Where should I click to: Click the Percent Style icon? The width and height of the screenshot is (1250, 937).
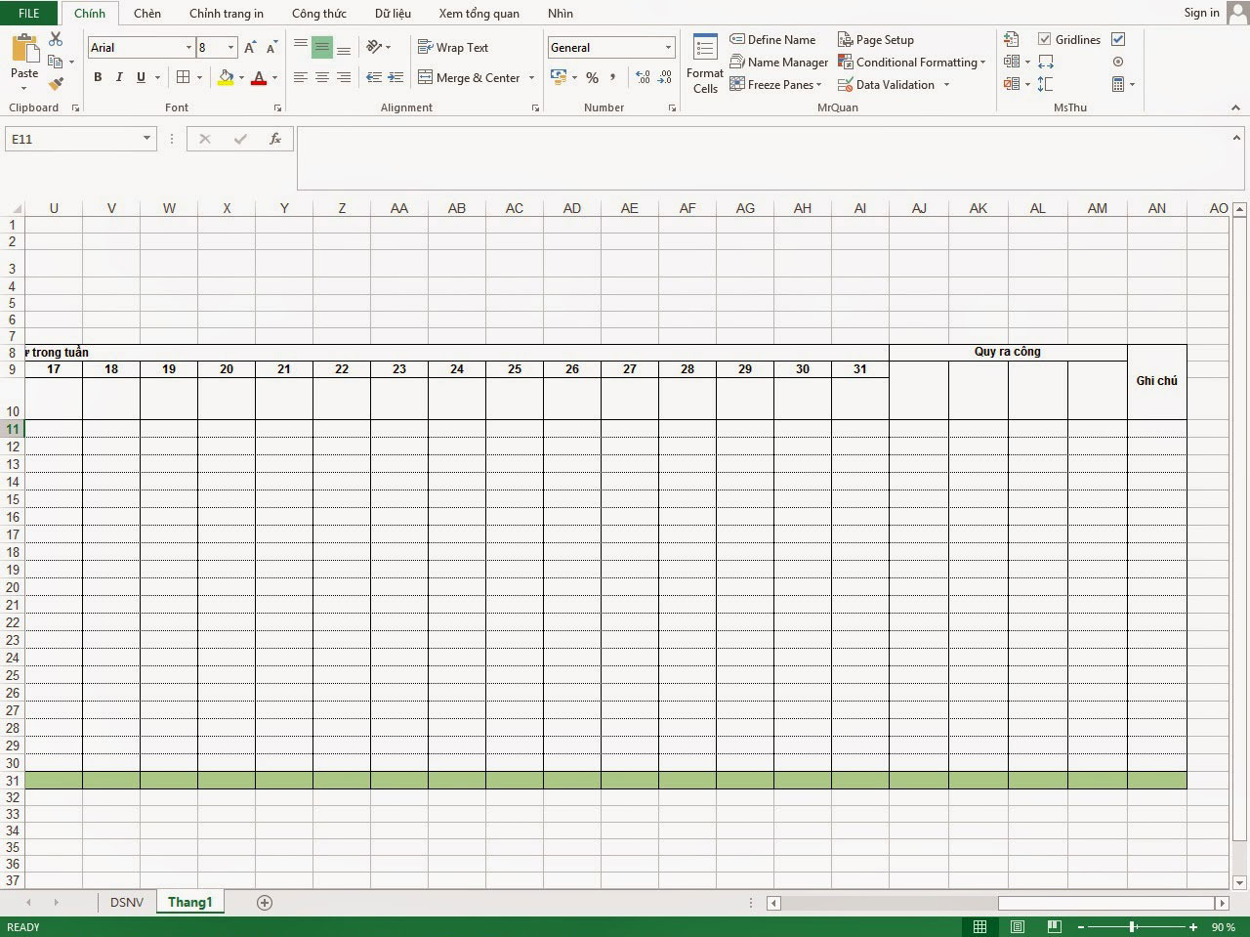[x=592, y=77]
